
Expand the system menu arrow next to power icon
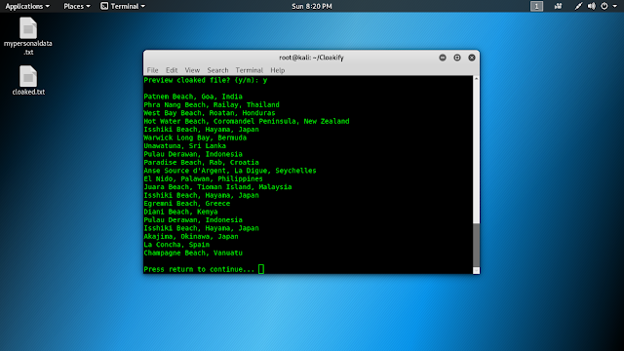tap(615, 7)
